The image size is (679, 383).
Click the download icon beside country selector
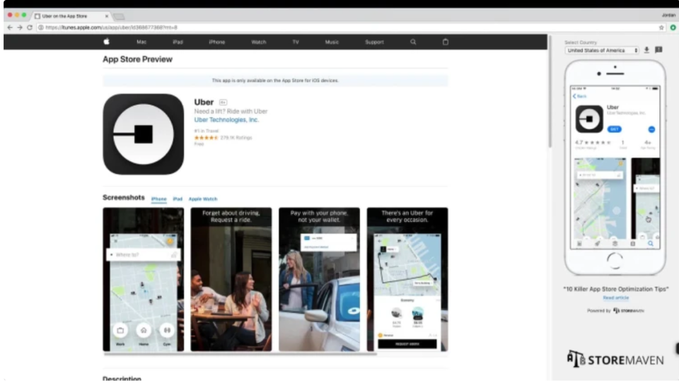[x=646, y=49]
